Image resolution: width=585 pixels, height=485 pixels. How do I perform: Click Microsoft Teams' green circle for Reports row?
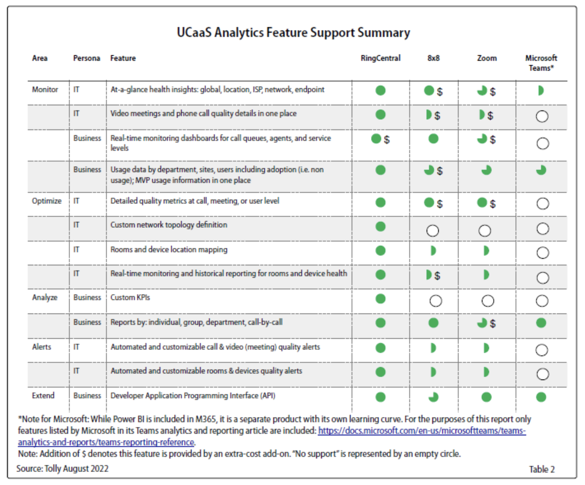[541, 323]
